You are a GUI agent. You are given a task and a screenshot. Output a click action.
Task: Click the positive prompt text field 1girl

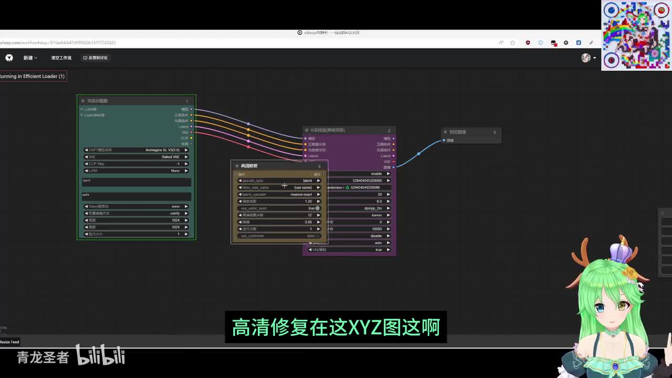coord(136,181)
